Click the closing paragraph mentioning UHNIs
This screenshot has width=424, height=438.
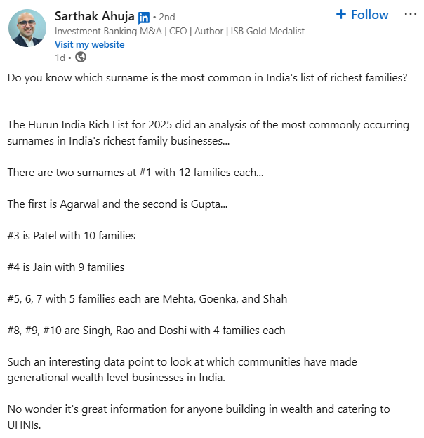point(199,417)
